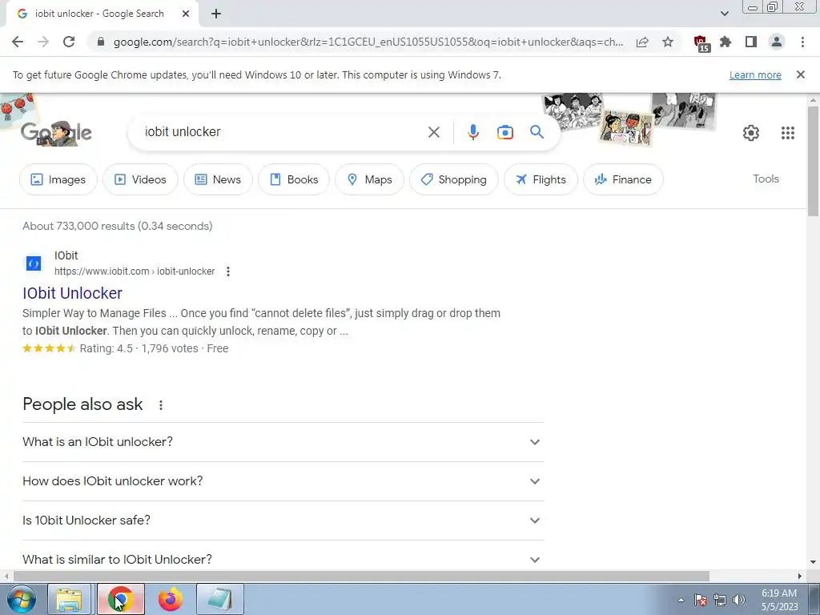Click the forward navigation arrow
Image resolution: width=820 pixels, height=615 pixels.
[x=43, y=42]
